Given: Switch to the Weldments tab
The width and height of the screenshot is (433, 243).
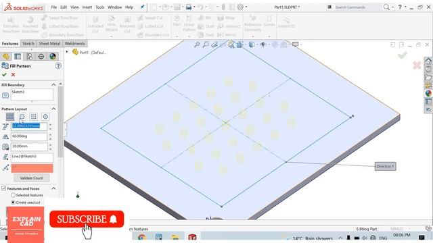Looking at the screenshot, I should click(x=75, y=43).
